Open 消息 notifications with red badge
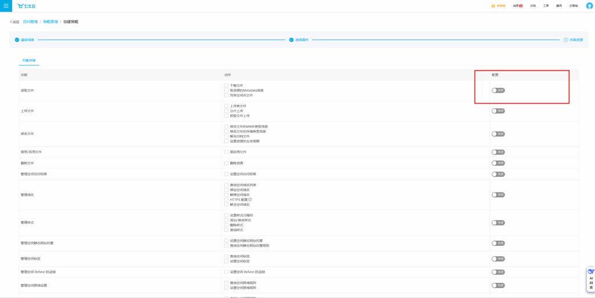 coord(517,6)
